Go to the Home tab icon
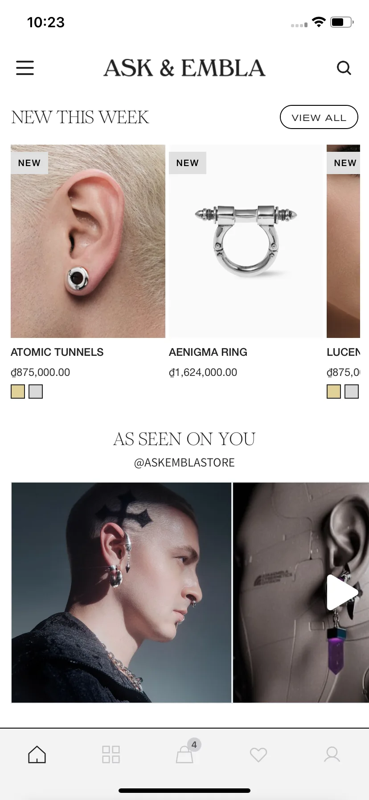The height and width of the screenshot is (800, 369). (x=37, y=754)
